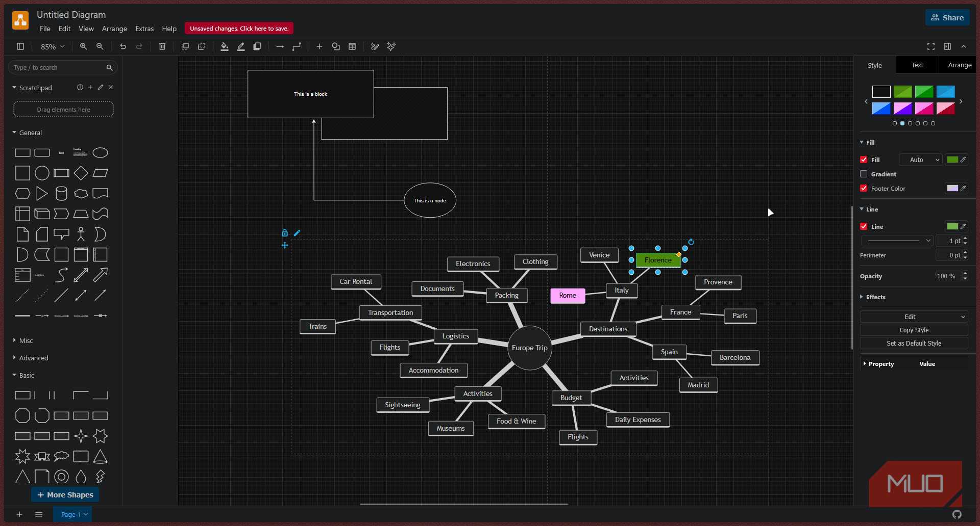Collapse the toolbar header with chevron
The height and width of the screenshot is (526, 980).
pos(964,46)
